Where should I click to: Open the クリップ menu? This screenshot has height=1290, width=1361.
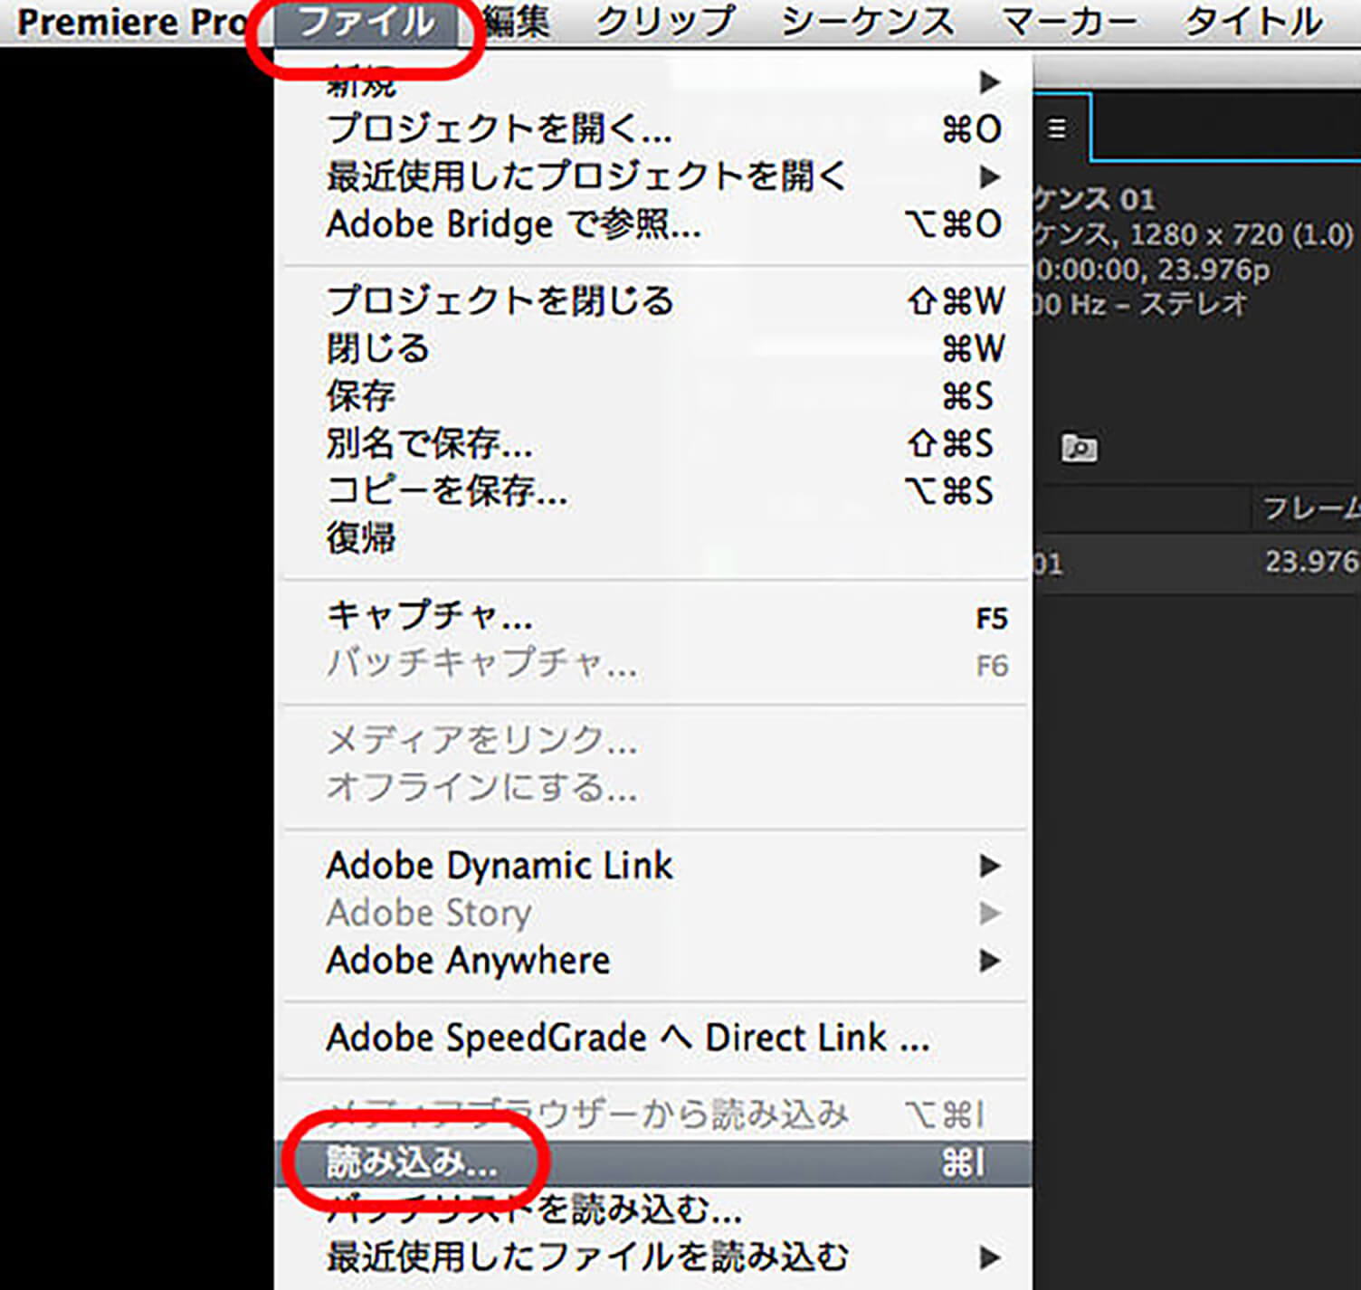point(665,23)
